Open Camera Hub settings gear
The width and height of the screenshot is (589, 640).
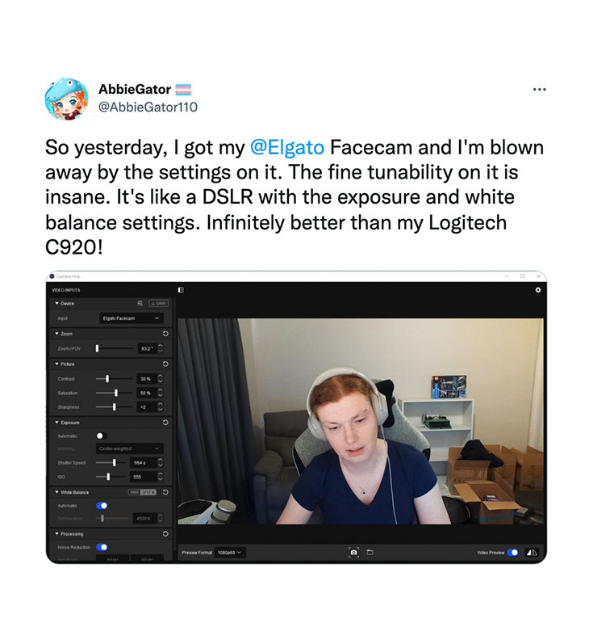tap(537, 290)
